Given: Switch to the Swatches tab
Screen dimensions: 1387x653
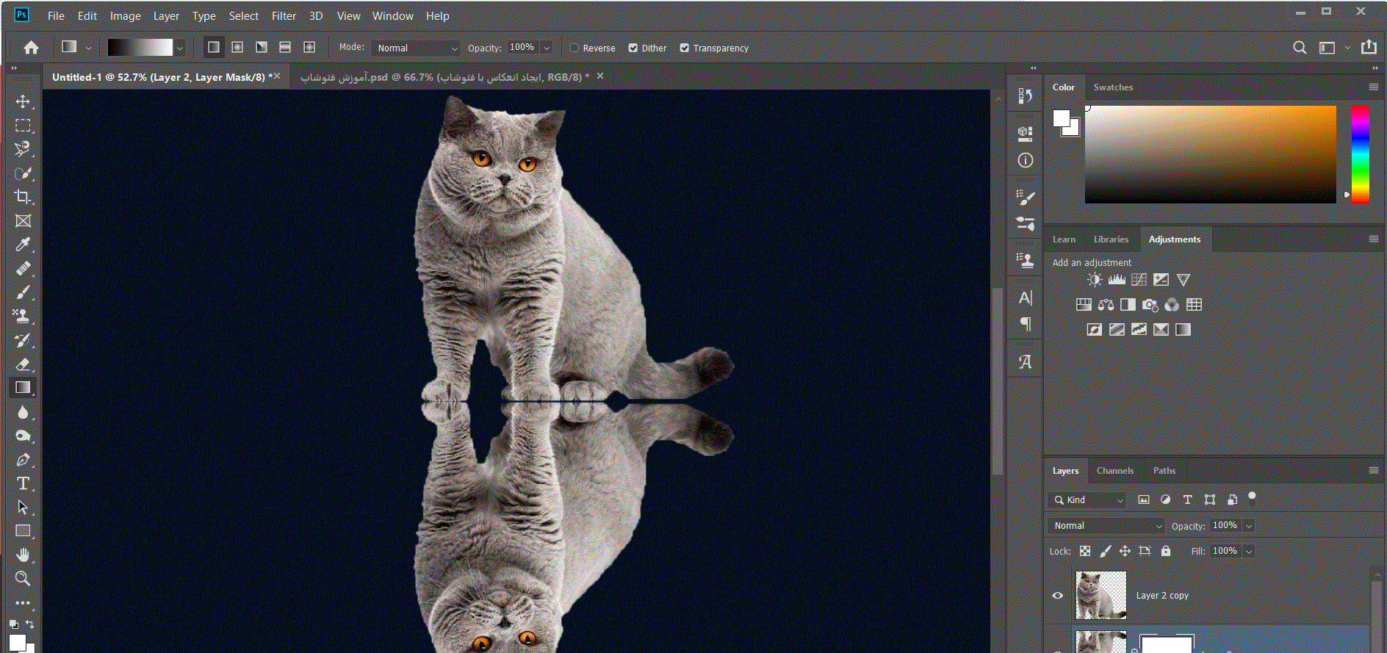Looking at the screenshot, I should tap(1112, 87).
